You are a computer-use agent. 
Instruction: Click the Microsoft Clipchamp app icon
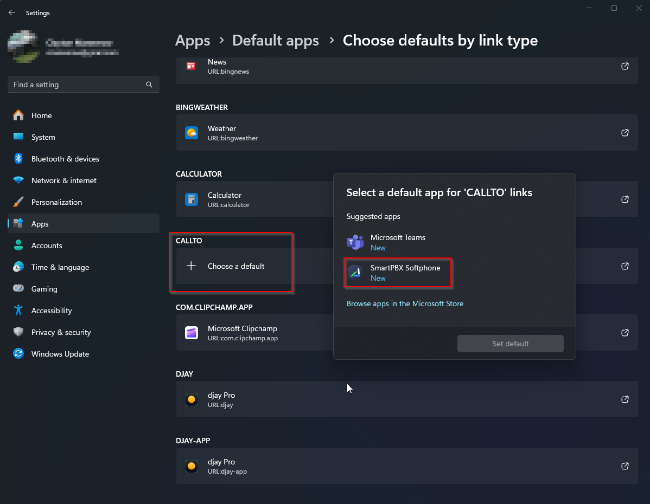(x=191, y=333)
